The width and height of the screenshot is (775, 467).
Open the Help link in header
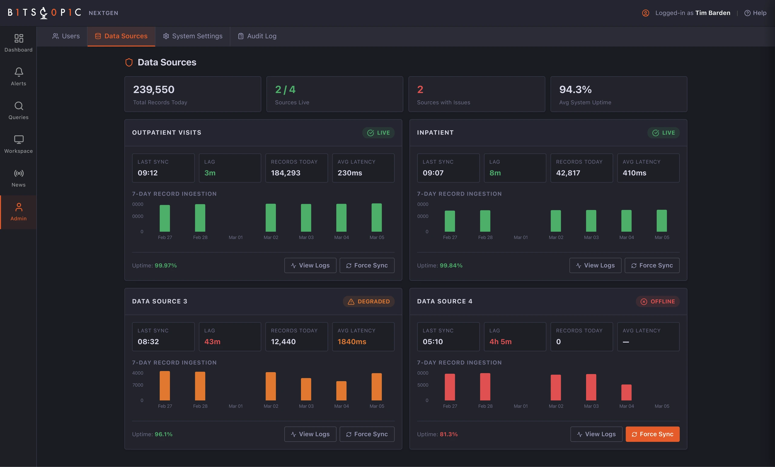point(755,13)
